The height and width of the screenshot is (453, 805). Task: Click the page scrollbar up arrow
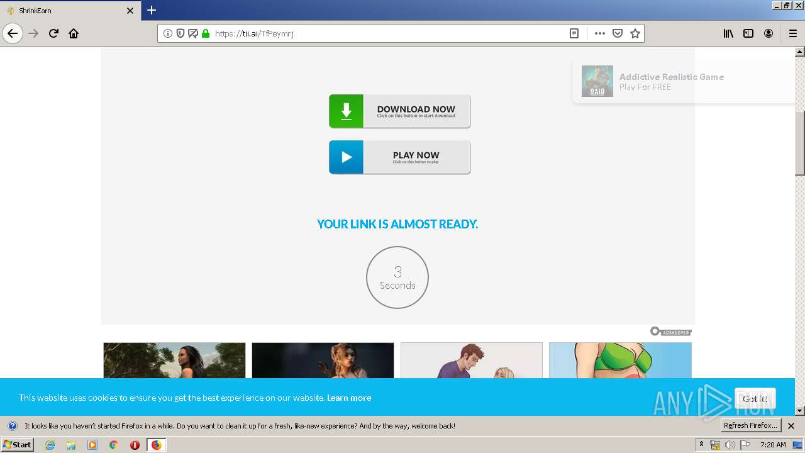point(800,52)
